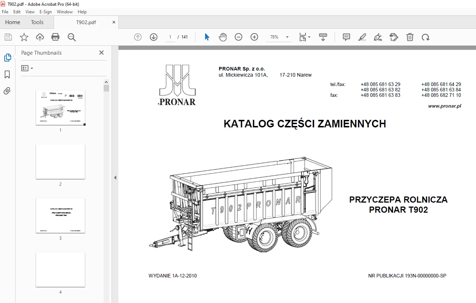The width and height of the screenshot is (476, 303).
Task: Close the T902.pdf tab
Action: pyautogui.click(x=114, y=22)
